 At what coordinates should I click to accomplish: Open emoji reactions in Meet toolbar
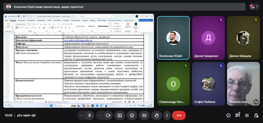pyautogui.click(x=132, y=115)
